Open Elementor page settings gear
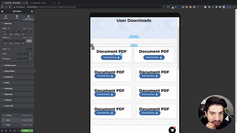 point(2,130)
